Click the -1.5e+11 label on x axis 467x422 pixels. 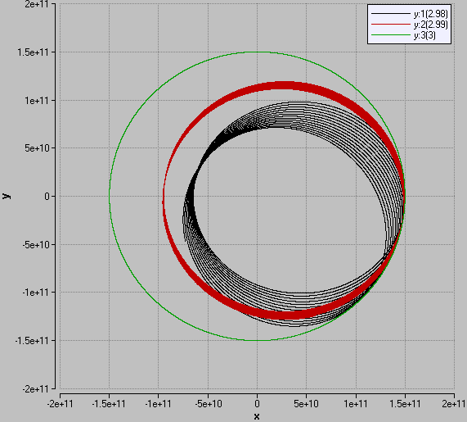109,404
